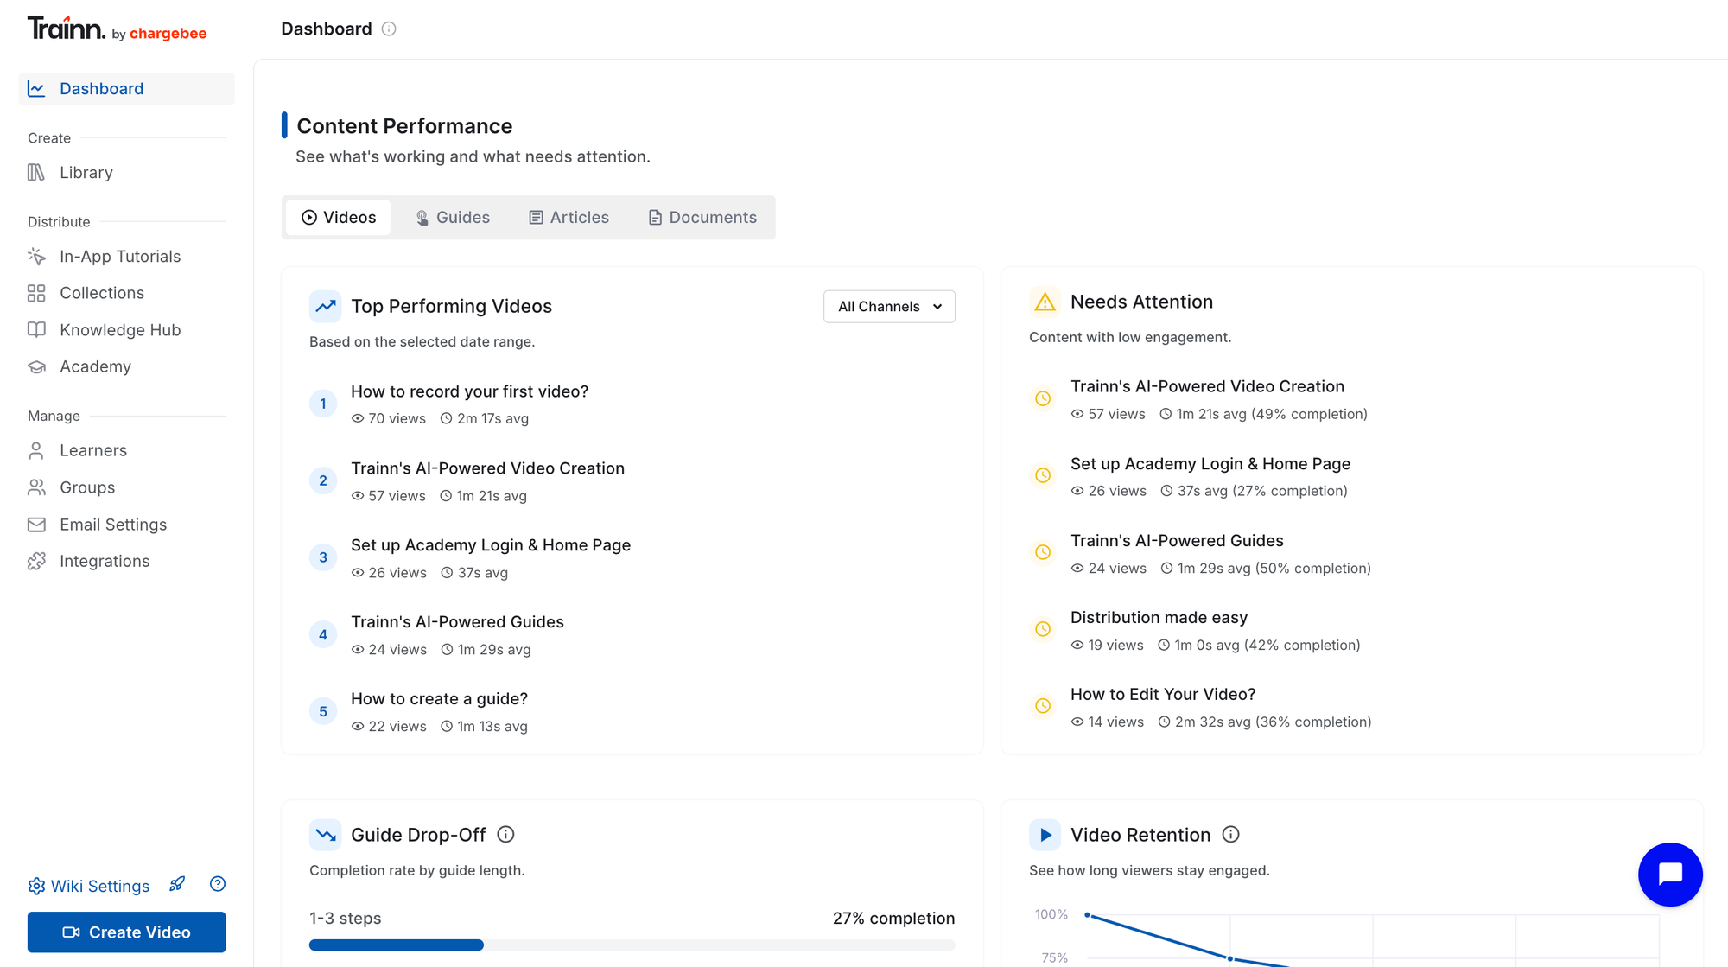The height and width of the screenshot is (967, 1728).
Task: Open Library from the sidebar
Action: (126, 172)
